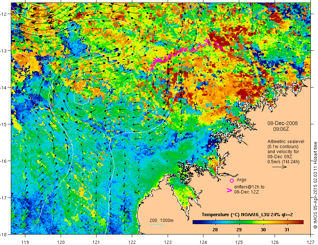Click the longitude 120 axis label

point(61,242)
